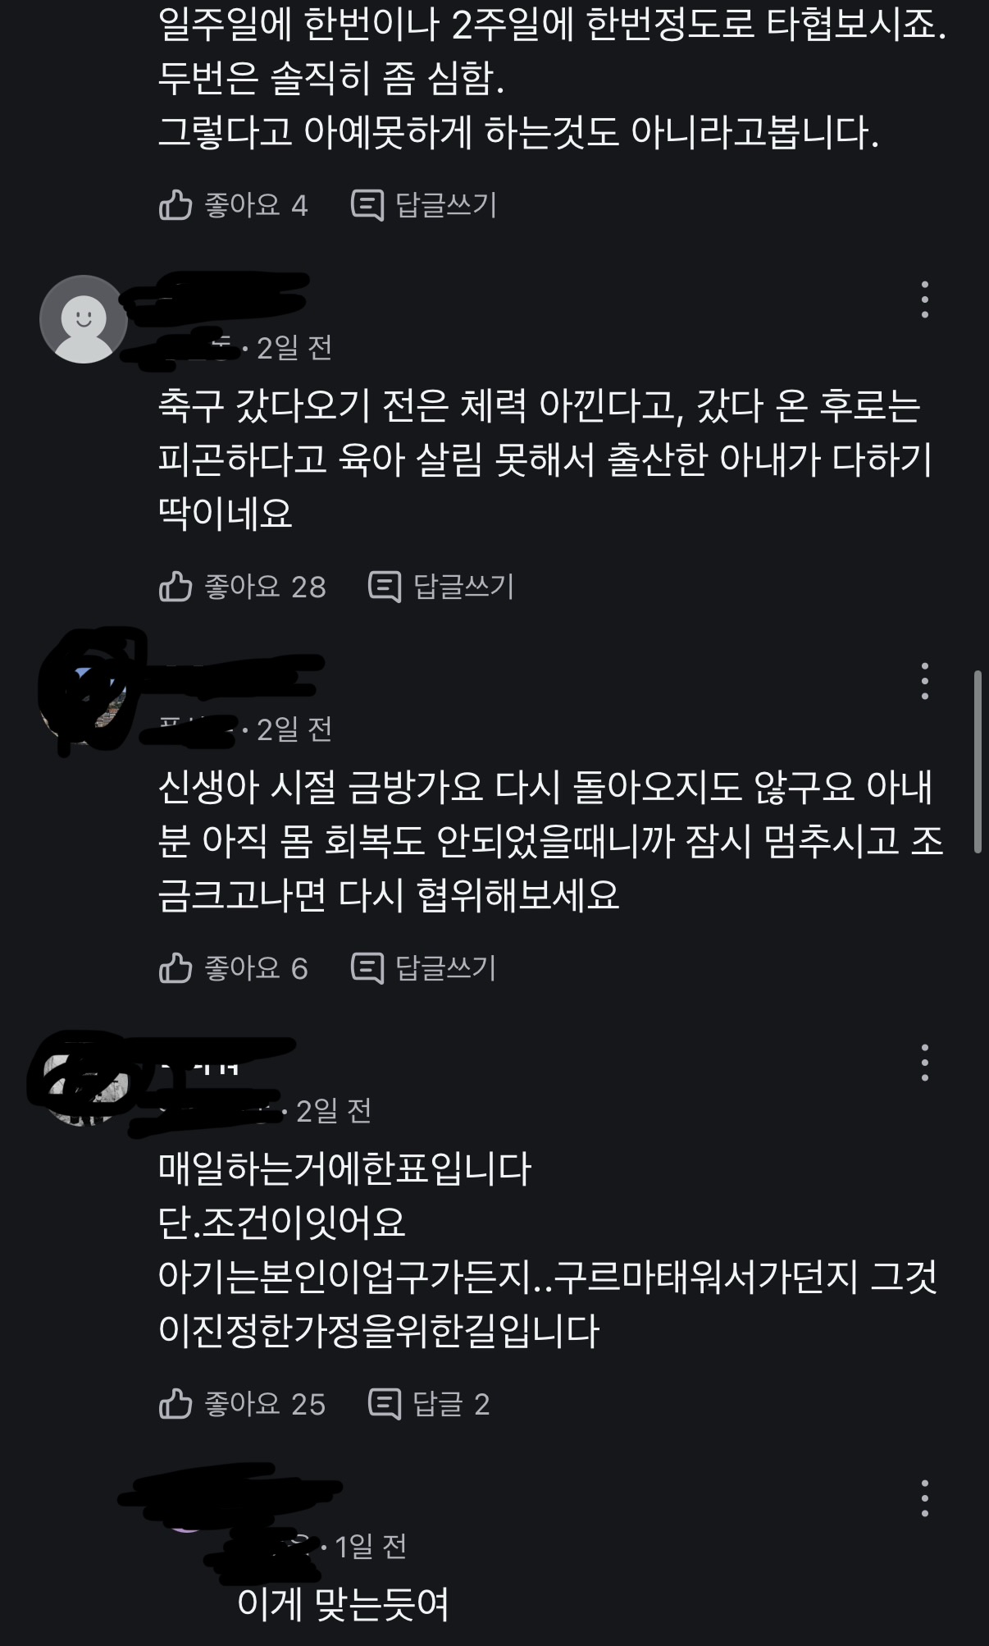Screen dimensions: 989x1646
Task: Tap reply icon beside 좋아요 4
Action: click(x=367, y=205)
